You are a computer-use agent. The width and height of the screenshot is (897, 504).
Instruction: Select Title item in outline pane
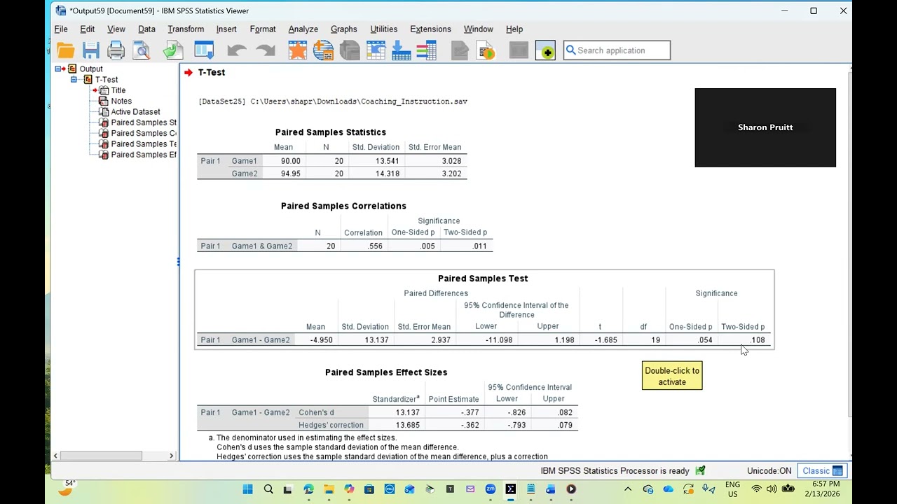tap(118, 90)
